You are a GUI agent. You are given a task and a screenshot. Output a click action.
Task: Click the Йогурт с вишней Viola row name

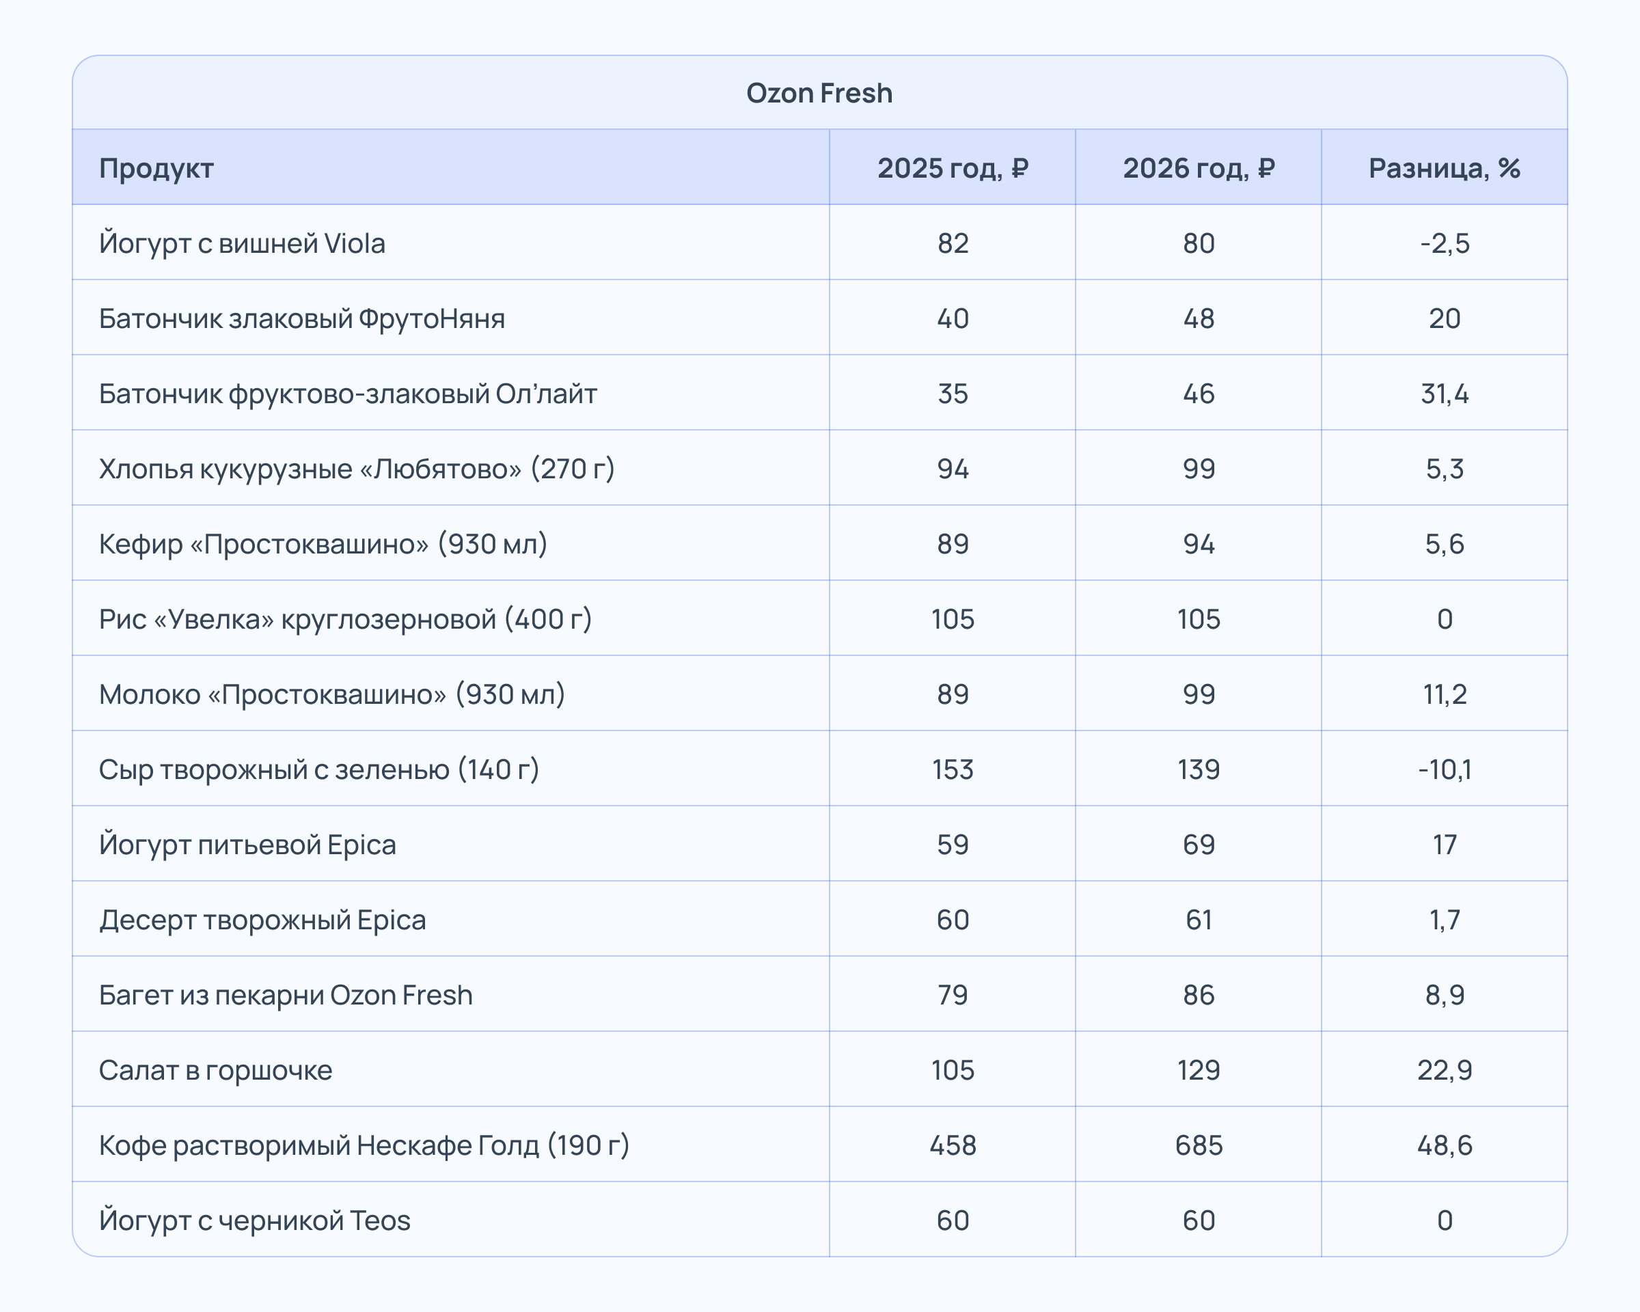coord(242,243)
